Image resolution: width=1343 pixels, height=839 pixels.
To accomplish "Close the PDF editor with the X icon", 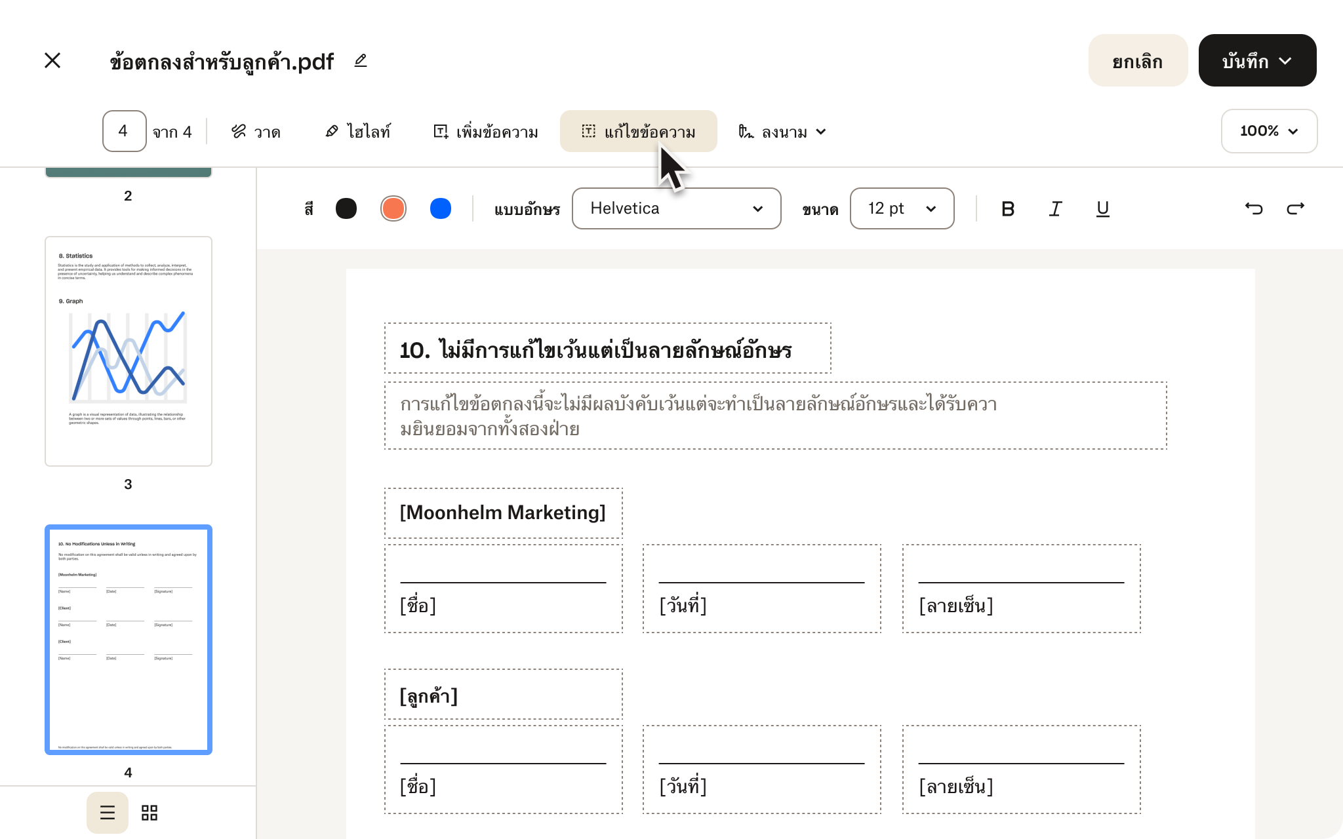I will [x=52, y=60].
